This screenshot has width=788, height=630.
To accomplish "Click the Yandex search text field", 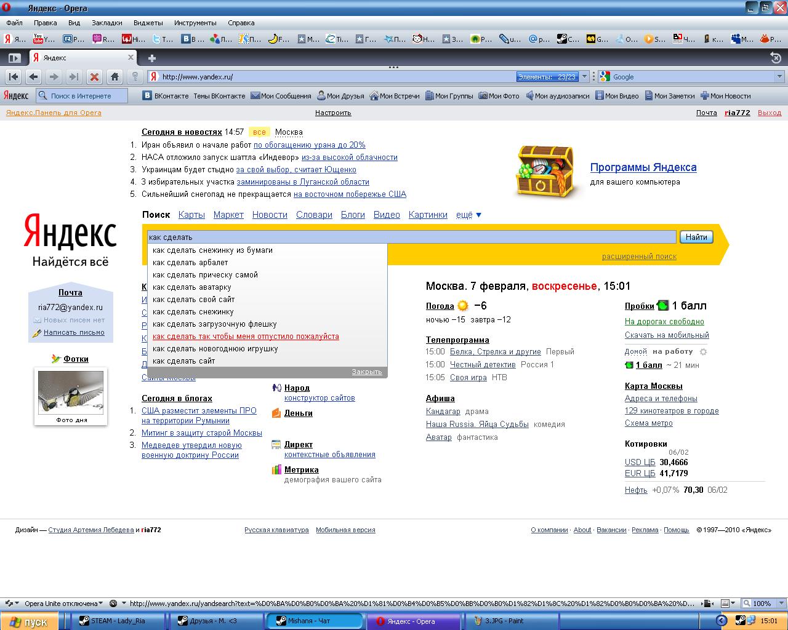I will click(x=412, y=237).
